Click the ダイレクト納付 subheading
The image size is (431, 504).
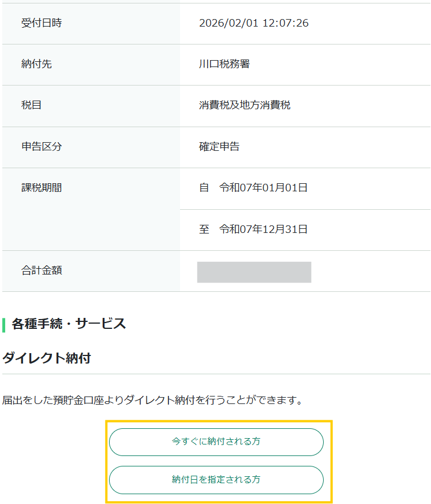[47, 358]
